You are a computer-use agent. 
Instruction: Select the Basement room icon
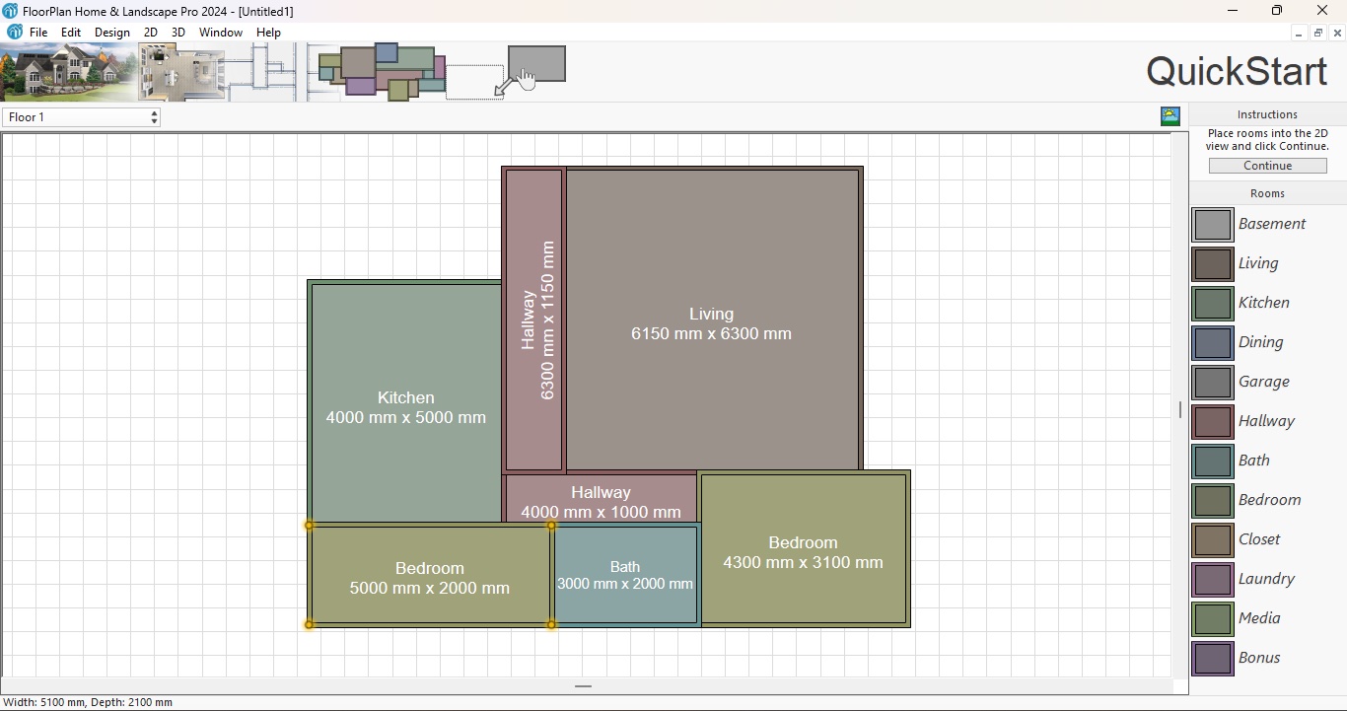pos(1211,224)
